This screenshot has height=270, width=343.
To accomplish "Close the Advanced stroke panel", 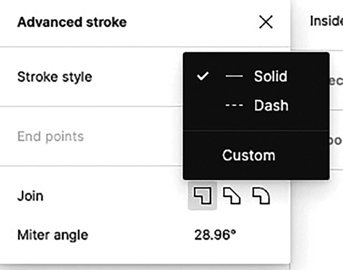I will coord(266,22).
